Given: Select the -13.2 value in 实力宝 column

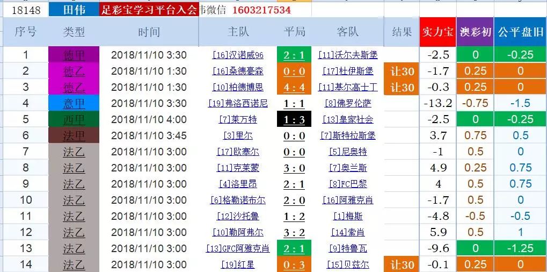Looking at the screenshot, I should tap(438, 103).
